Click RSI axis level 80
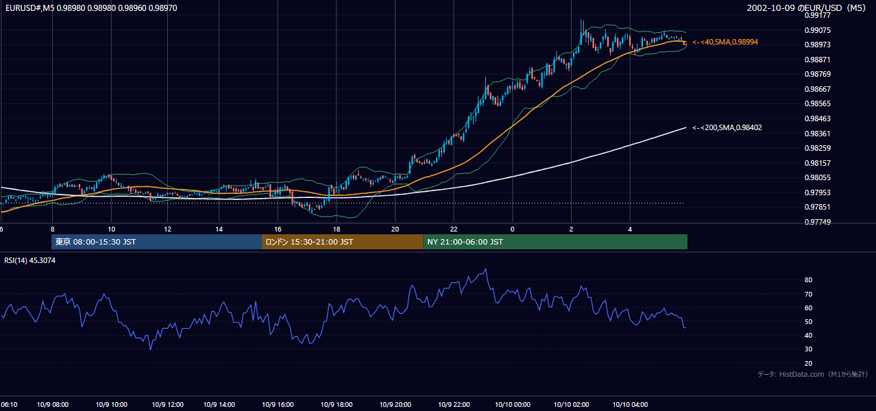The width and height of the screenshot is (876, 411). coord(809,280)
